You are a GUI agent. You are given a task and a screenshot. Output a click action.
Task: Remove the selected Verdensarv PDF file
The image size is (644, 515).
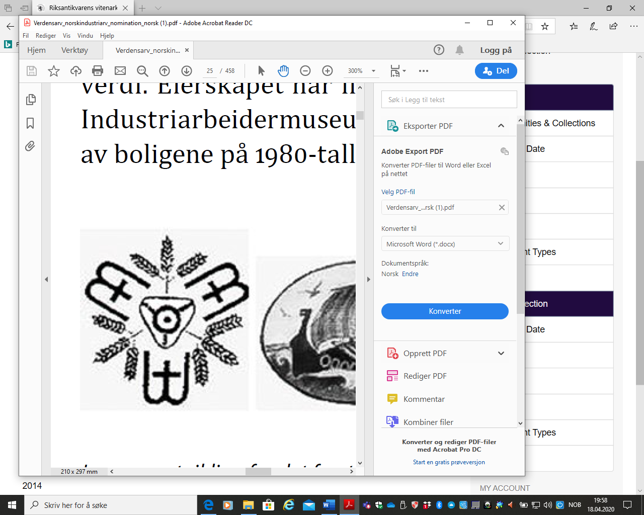pos(502,207)
